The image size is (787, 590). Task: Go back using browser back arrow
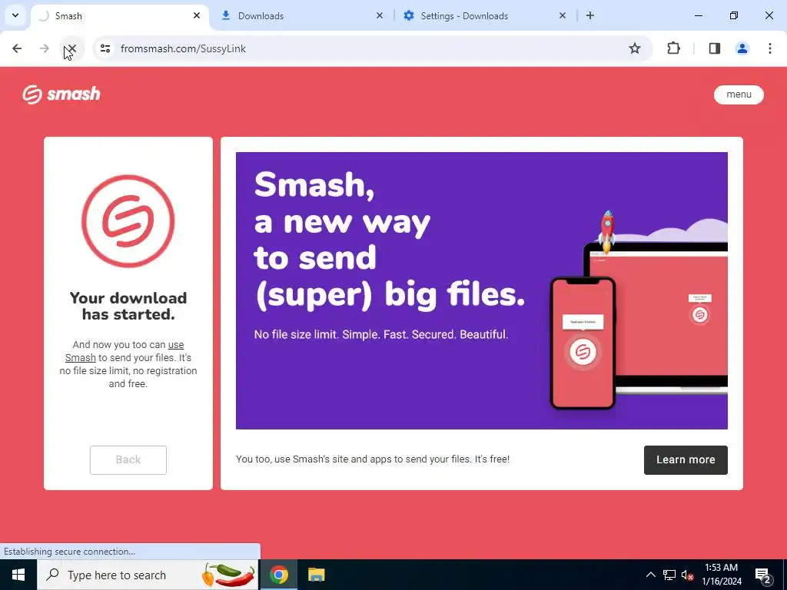17,48
